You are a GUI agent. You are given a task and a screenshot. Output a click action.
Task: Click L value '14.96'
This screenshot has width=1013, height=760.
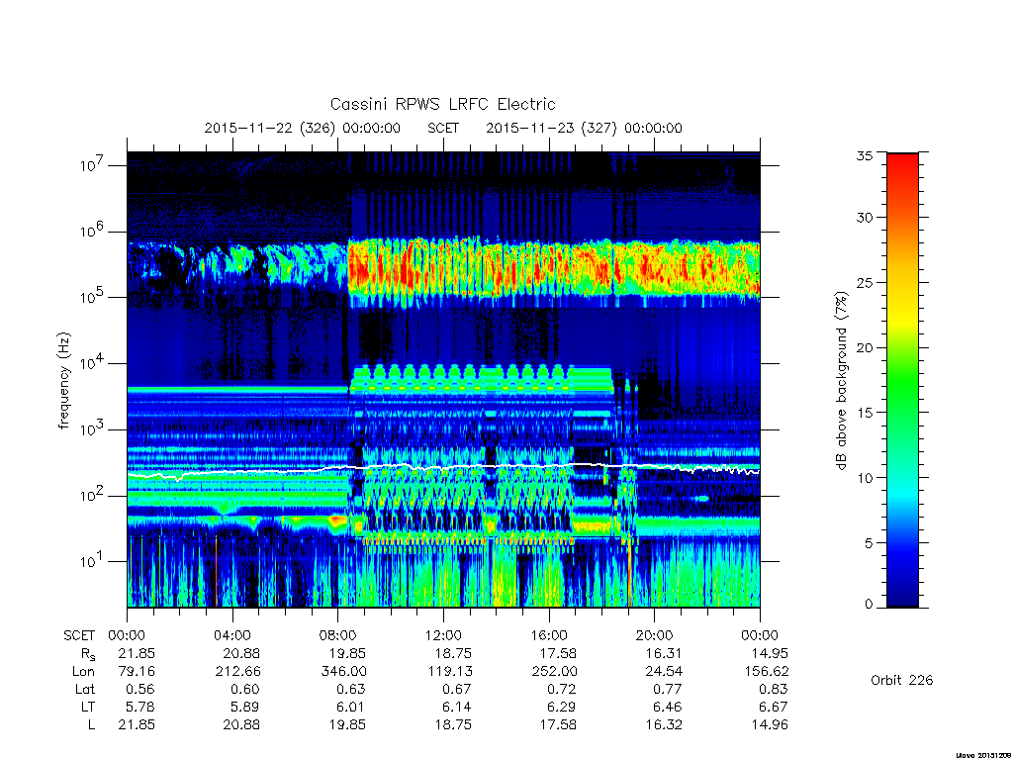(x=770, y=724)
